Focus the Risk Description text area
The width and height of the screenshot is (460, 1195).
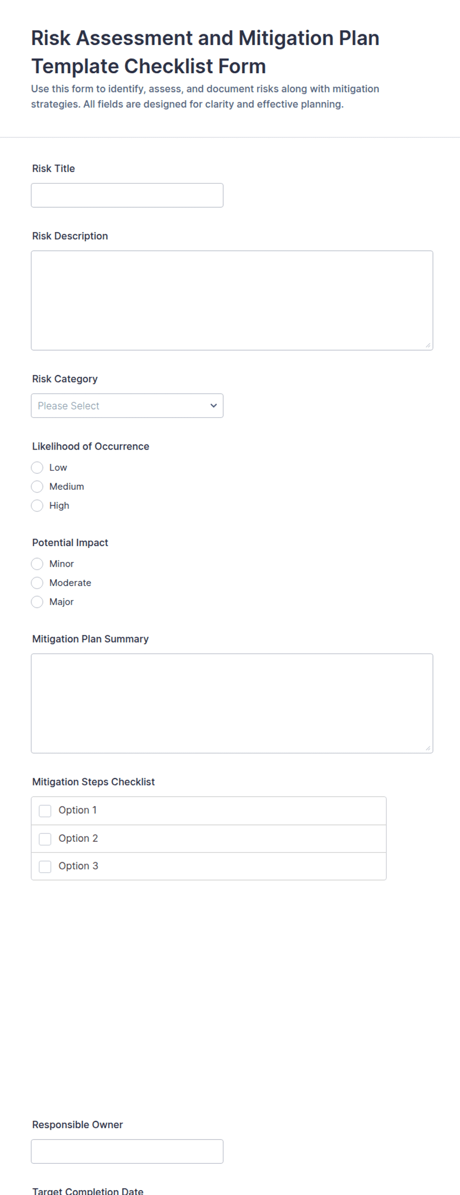click(x=232, y=301)
